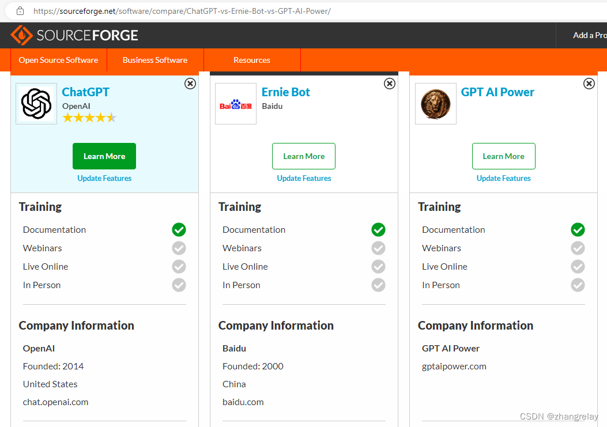The image size is (607, 427).
Task: Remove ChatGPT from comparison with X icon
Action: 190,84
